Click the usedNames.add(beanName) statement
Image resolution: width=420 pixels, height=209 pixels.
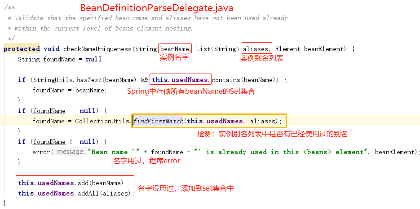pos(73,183)
